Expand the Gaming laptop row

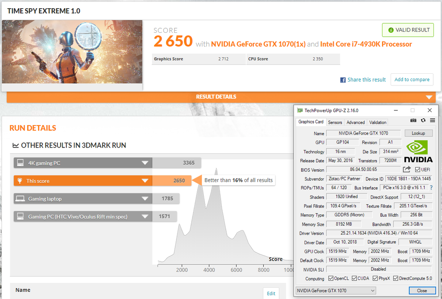coord(145,198)
